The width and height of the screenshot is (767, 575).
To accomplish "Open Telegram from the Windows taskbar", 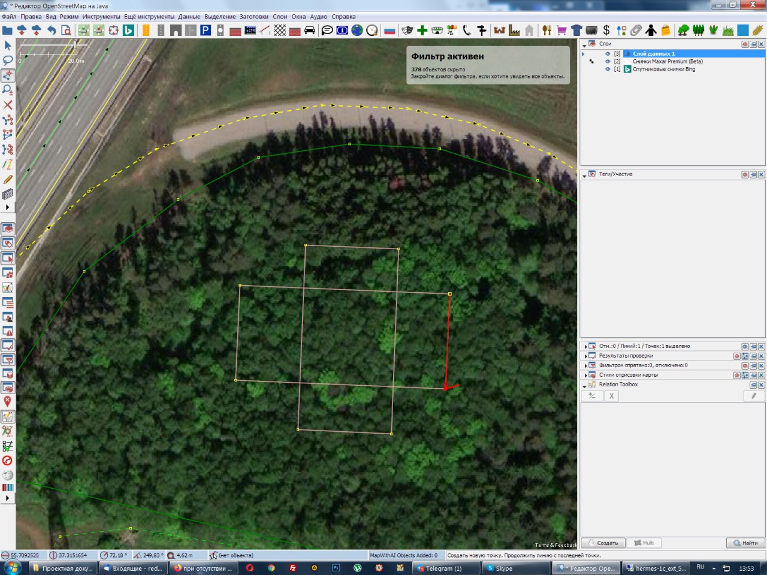I will [x=447, y=568].
